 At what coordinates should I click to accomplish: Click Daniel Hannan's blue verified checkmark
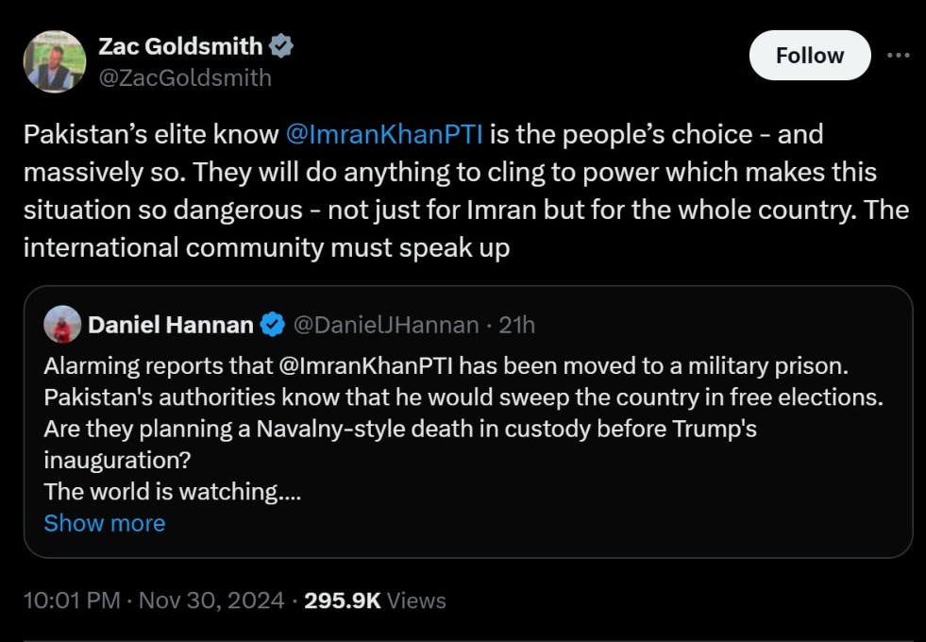point(272,326)
